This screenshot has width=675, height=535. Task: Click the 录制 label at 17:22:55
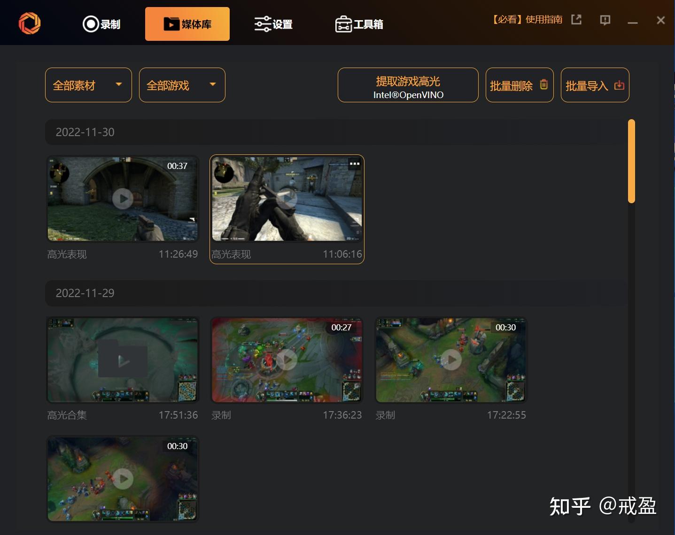tap(385, 415)
